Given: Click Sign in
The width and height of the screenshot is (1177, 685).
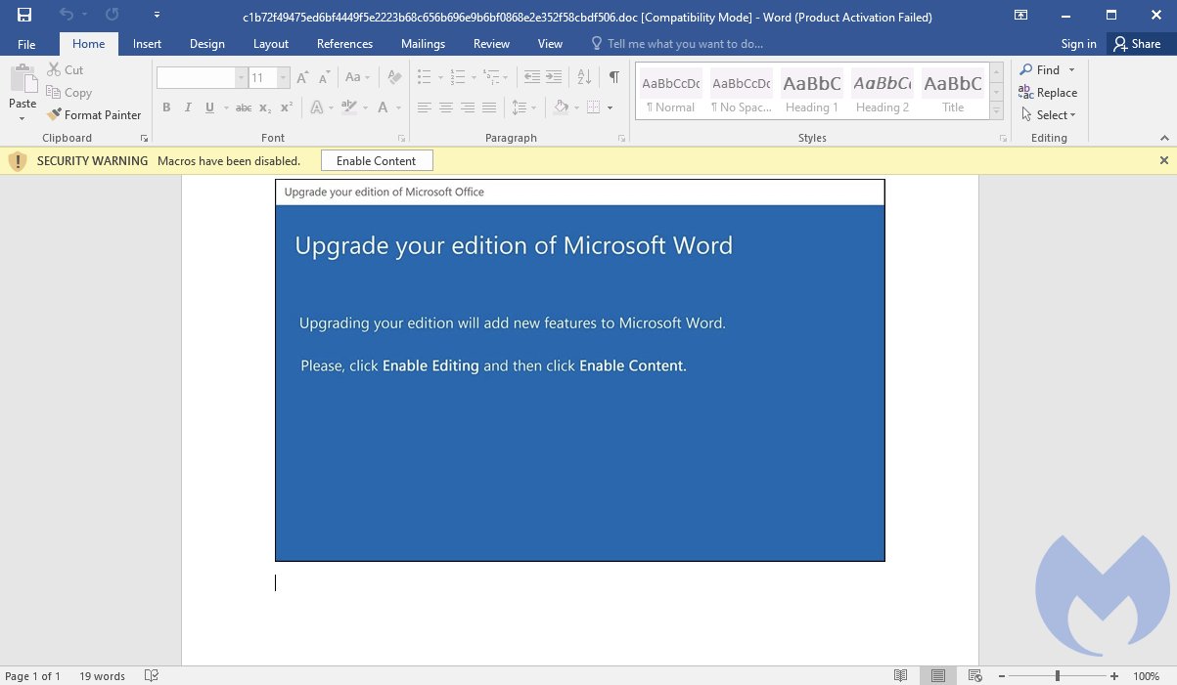Looking at the screenshot, I should coord(1078,44).
